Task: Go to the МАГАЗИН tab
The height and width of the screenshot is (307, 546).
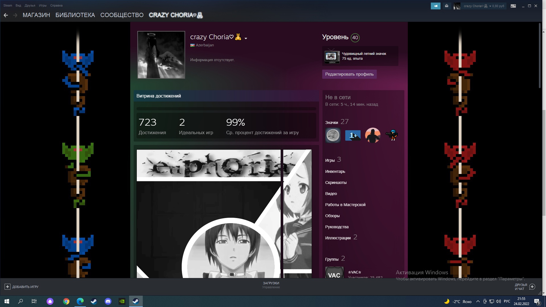Action: (36, 15)
